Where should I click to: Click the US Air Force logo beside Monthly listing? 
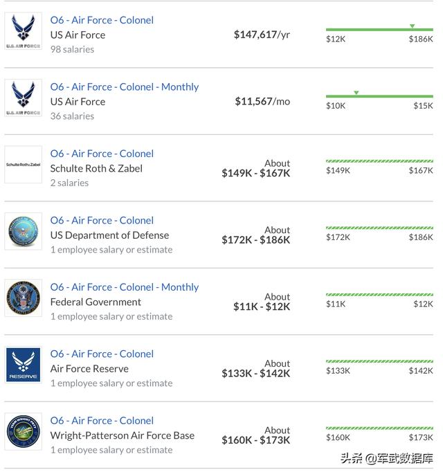24,98
